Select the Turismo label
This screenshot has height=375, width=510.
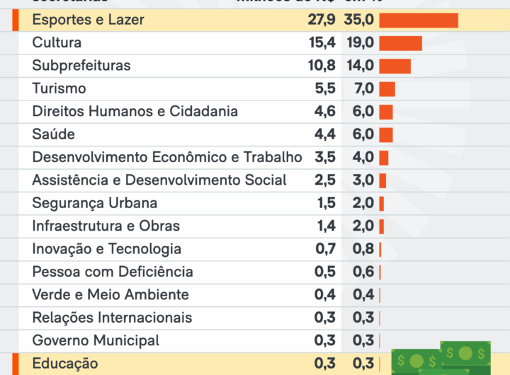tap(59, 88)
